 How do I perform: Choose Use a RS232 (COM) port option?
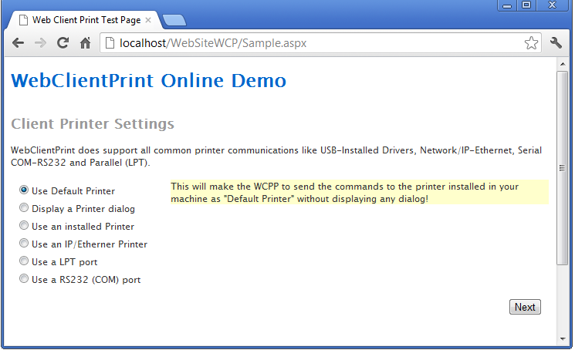click(24, 278)
